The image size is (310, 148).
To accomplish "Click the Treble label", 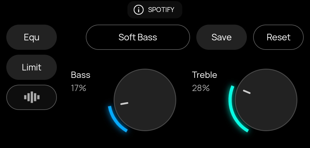I will [204, 75].
